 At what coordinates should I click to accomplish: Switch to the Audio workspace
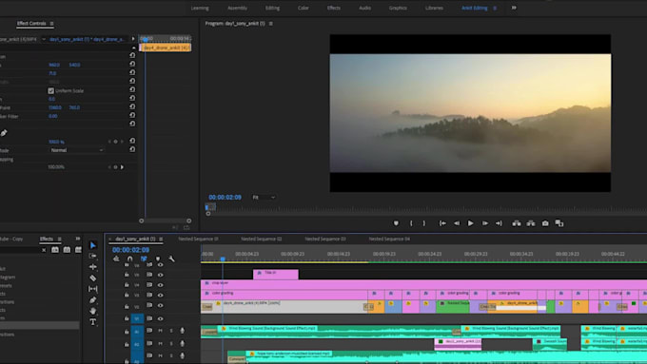[364, 8]
